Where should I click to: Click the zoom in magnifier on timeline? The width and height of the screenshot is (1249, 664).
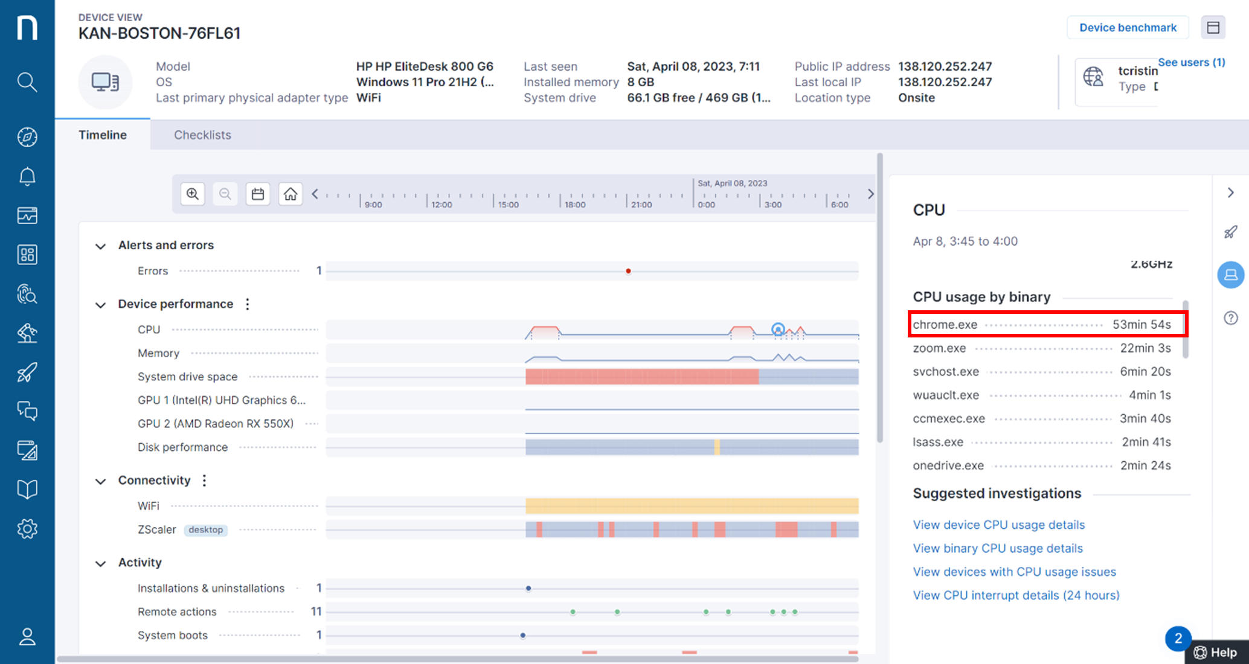point(193,194)
